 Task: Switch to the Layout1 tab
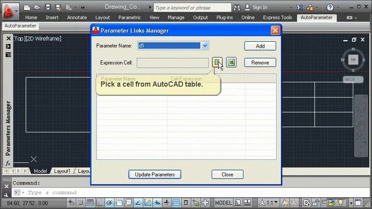tap(62, 171)
